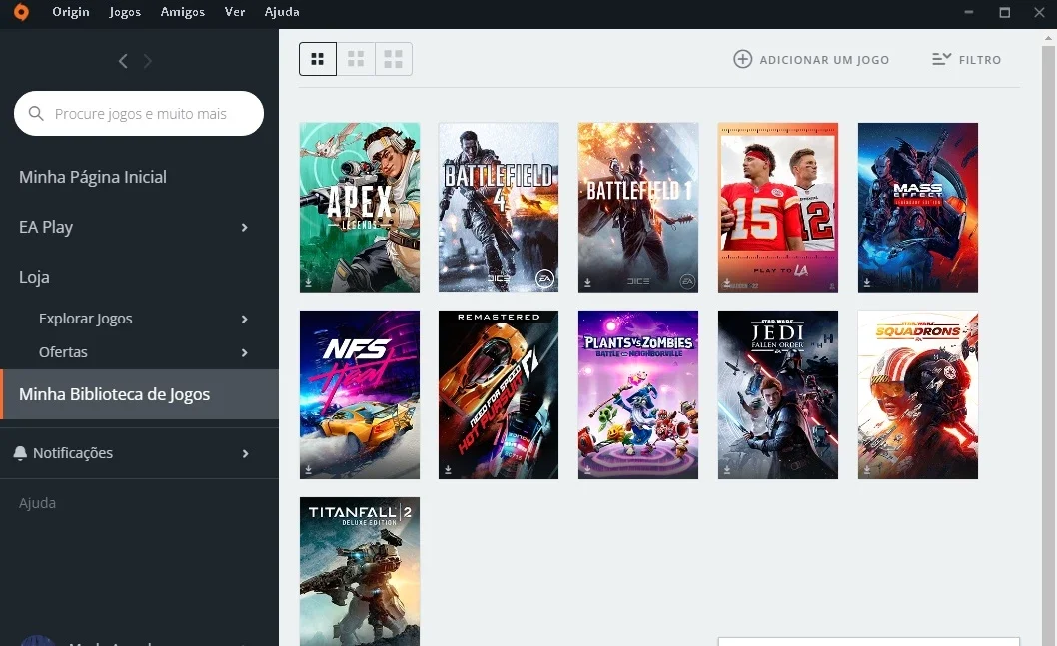This screenshot has width=1057, height=646.
Task: Click the filter lines icon
Action: click(x=942, y=59)
